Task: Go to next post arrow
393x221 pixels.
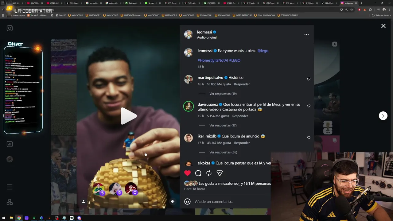Action: click(383, 116)
